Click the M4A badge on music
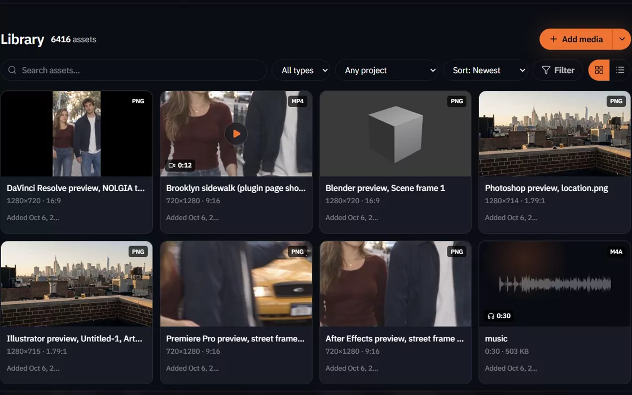632x395 pixels. click(x=616, y=252)
